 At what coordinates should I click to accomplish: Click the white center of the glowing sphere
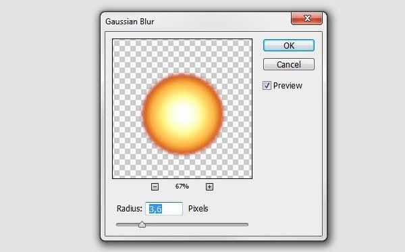[182, 114]
